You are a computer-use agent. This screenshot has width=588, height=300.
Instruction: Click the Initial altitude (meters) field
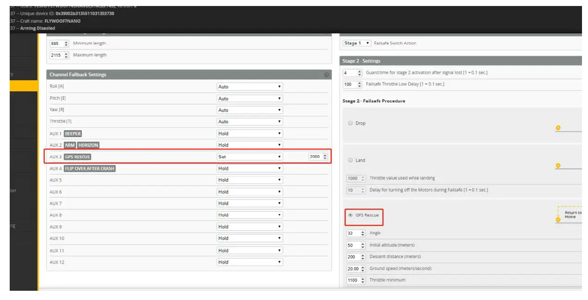pos(356,245)
